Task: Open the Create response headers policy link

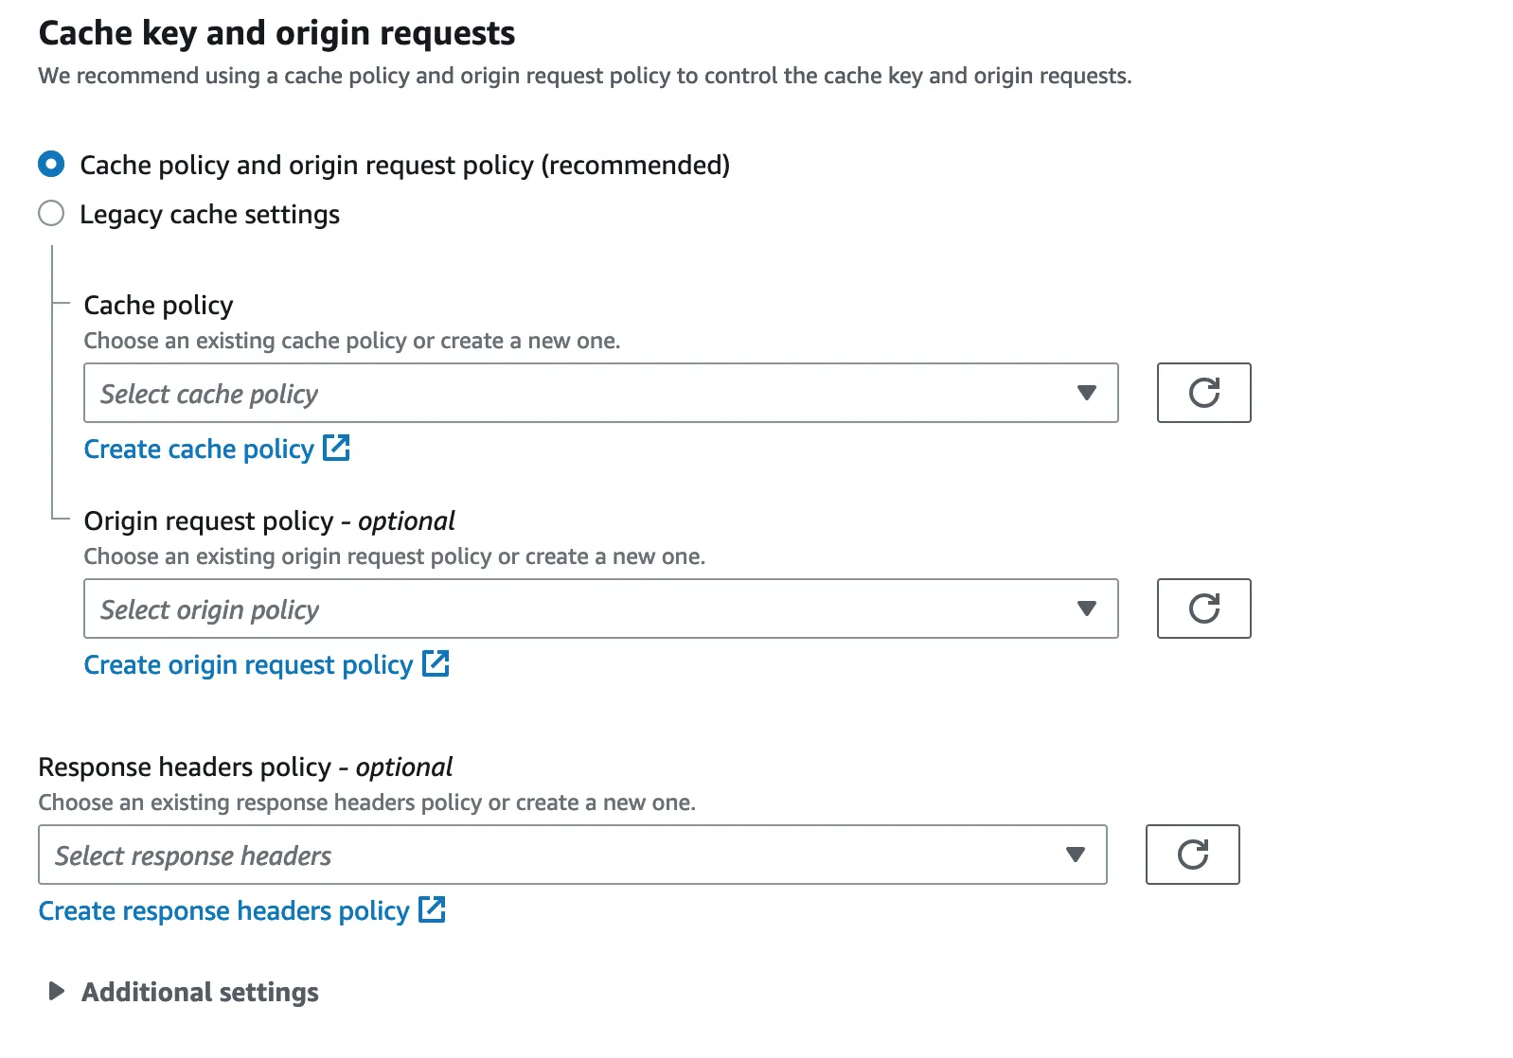Action: pos(223,911)
